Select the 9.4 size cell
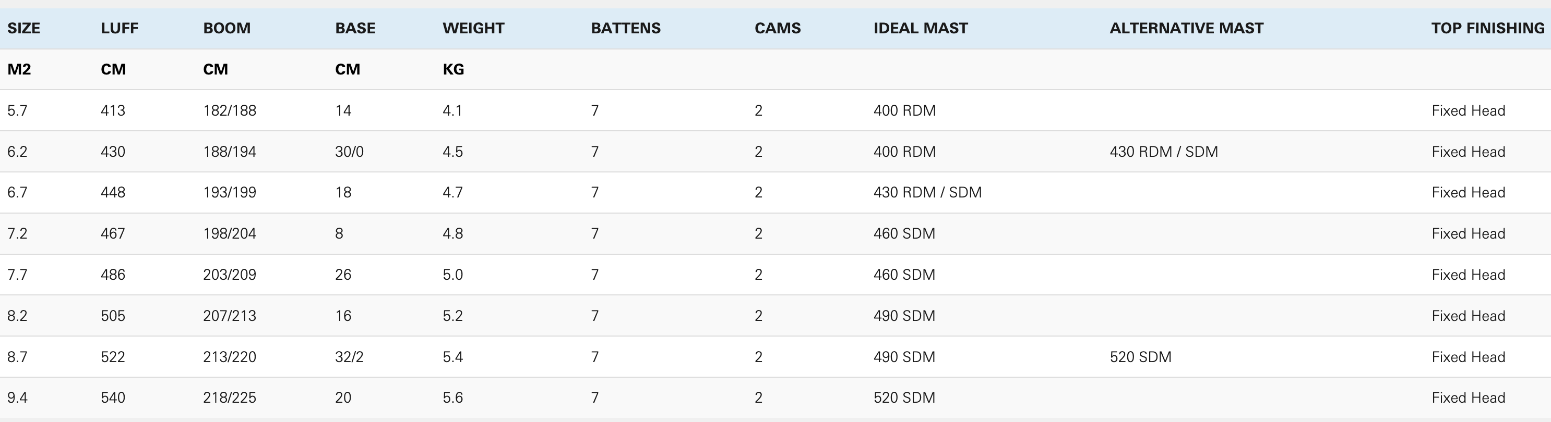 [17, 398]
